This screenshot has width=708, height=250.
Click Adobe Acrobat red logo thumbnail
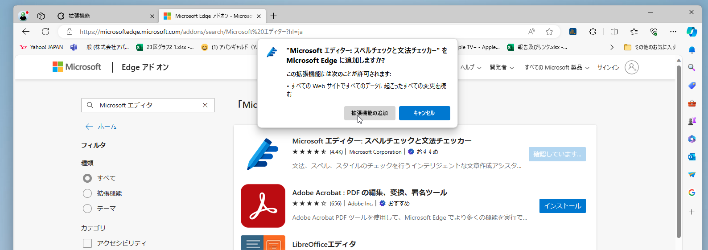point(263,206)
